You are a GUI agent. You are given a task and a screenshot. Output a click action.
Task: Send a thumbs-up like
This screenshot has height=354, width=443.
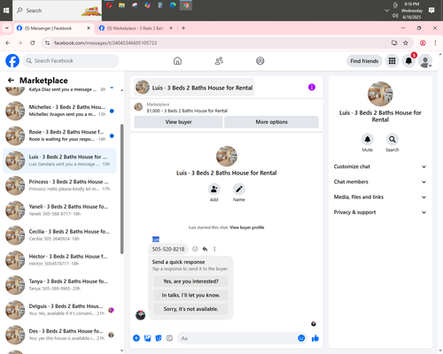pos(315,338)
